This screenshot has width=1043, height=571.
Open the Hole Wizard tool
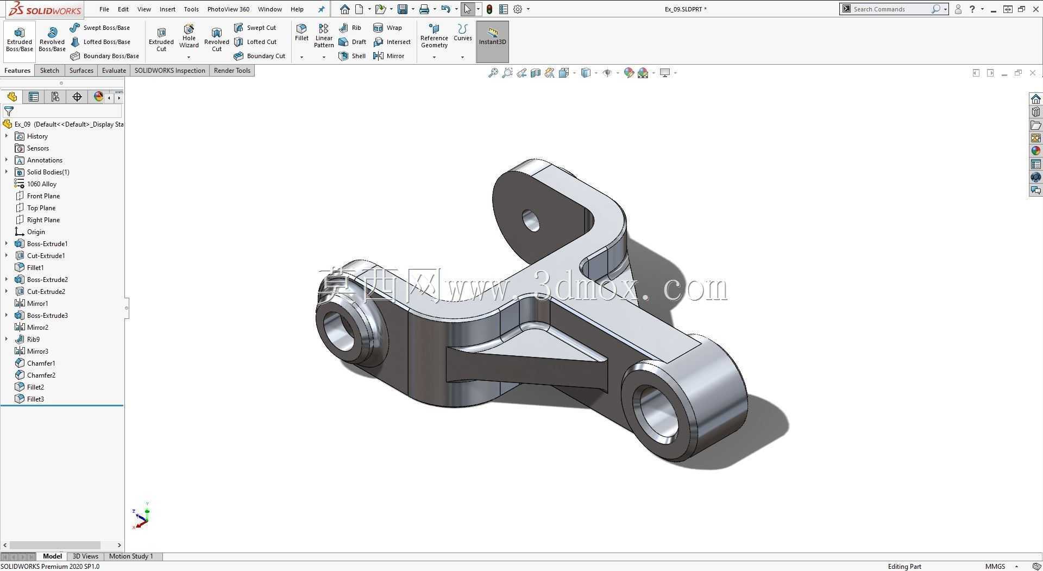click(189, 36)
